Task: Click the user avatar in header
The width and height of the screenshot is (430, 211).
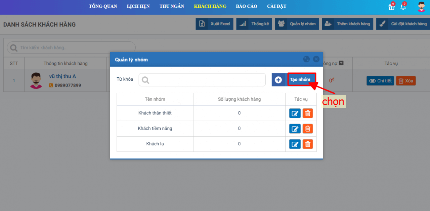Action: [421, 7]
